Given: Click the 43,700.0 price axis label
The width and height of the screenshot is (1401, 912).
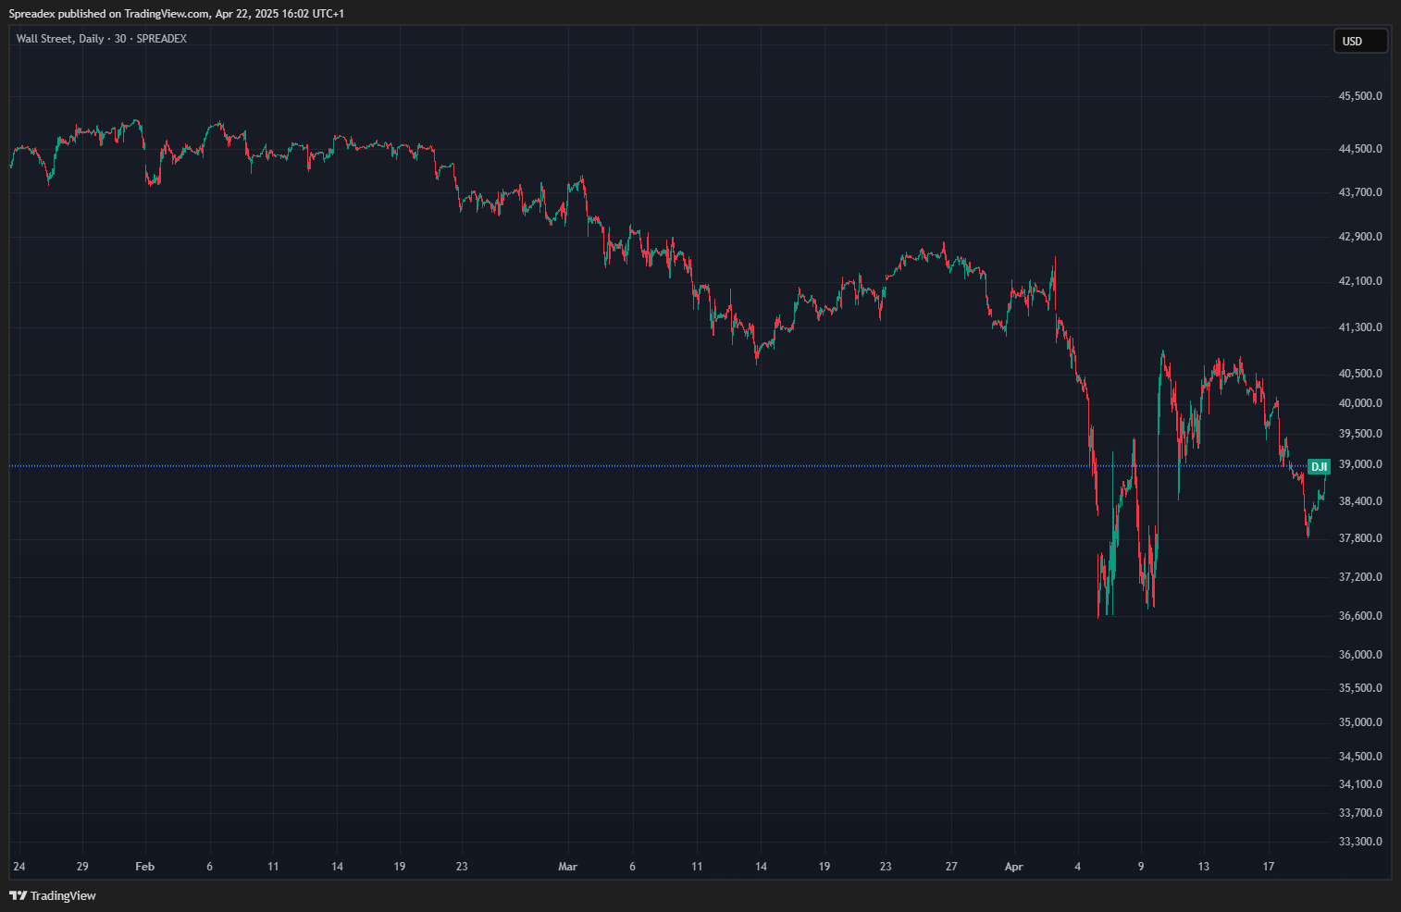Looking at the screenshot, I should coord(1360,192).
